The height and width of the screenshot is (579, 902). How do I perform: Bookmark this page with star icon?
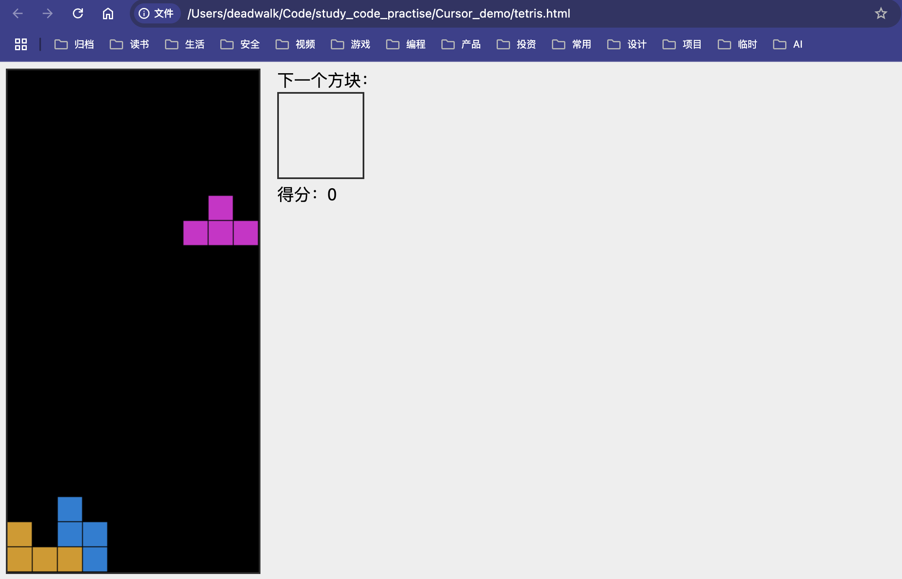coord(881,13)
